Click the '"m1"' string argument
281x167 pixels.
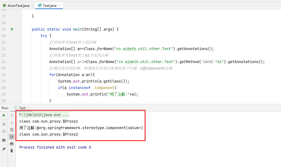tap(220, 62)
